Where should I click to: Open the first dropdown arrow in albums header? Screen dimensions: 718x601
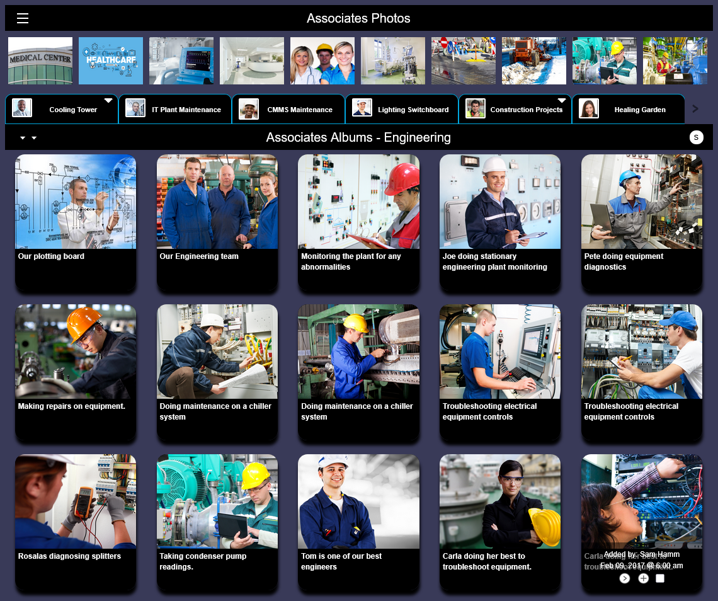pyautogui.click(x=23, y=138)
